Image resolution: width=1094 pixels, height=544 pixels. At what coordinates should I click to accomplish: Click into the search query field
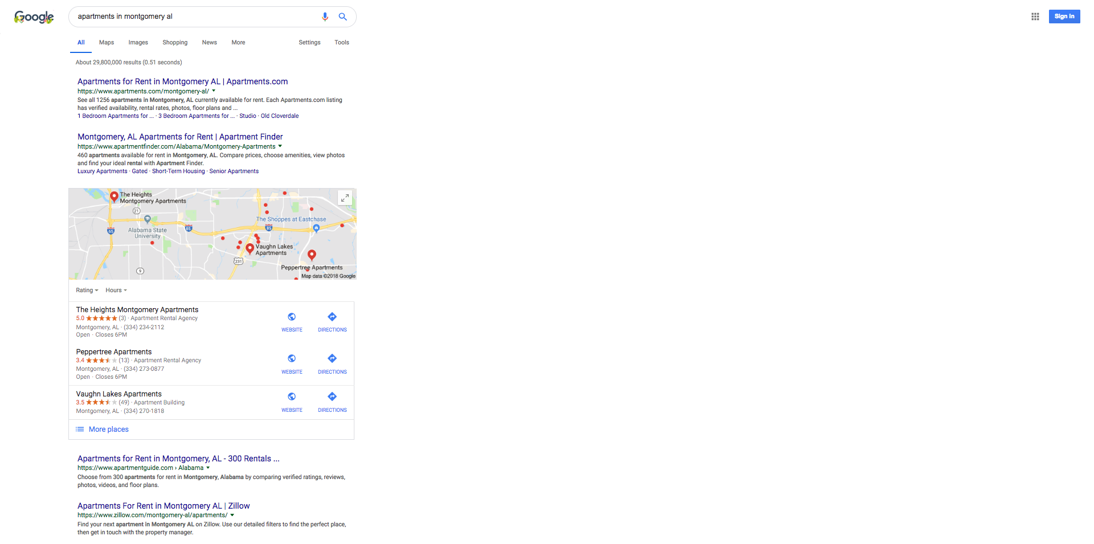[194, 17]
